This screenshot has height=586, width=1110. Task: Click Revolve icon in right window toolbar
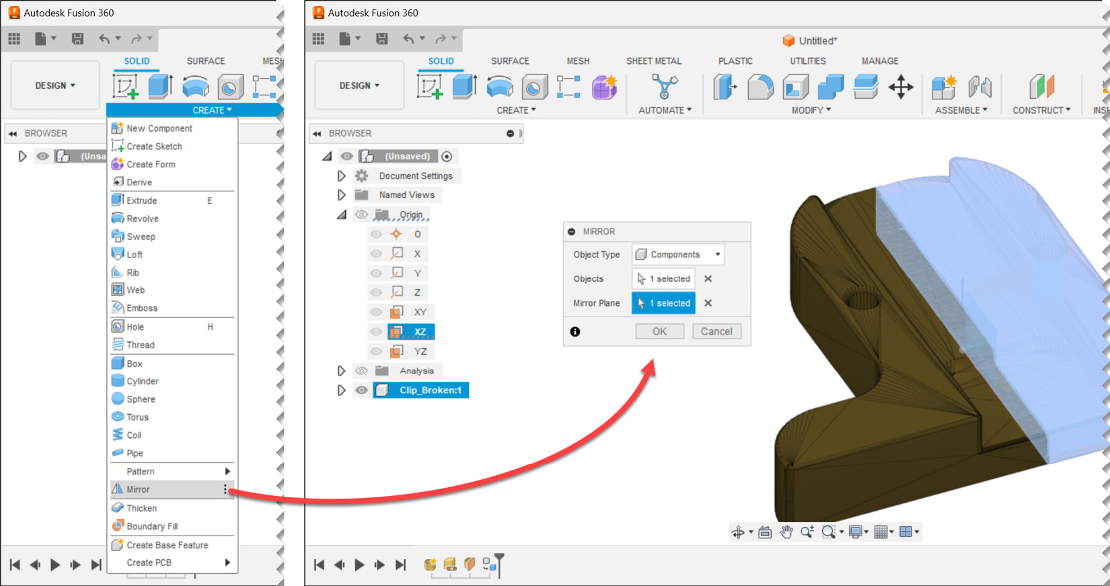[499, 87]
